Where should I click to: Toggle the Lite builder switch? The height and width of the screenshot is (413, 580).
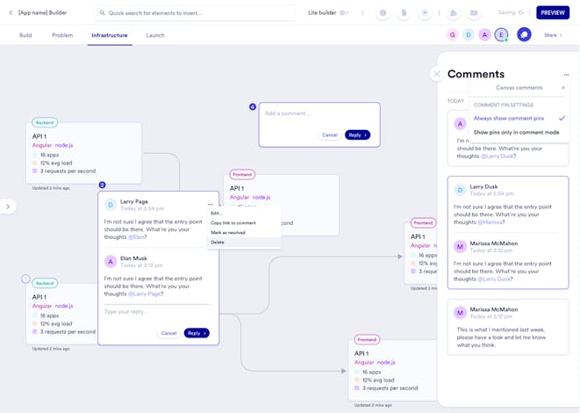tap(344, 13)
